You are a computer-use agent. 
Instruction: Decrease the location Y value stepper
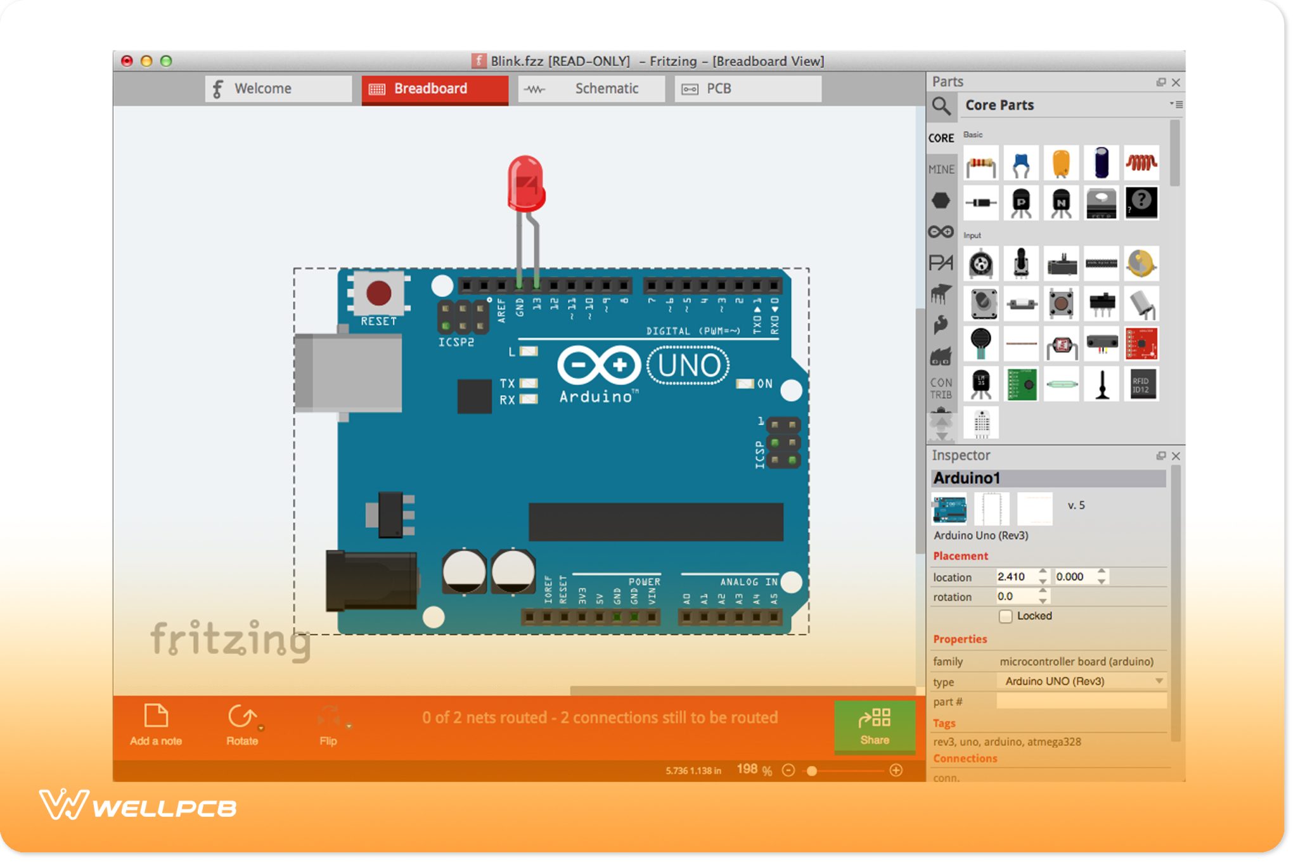pos(1102,581)
